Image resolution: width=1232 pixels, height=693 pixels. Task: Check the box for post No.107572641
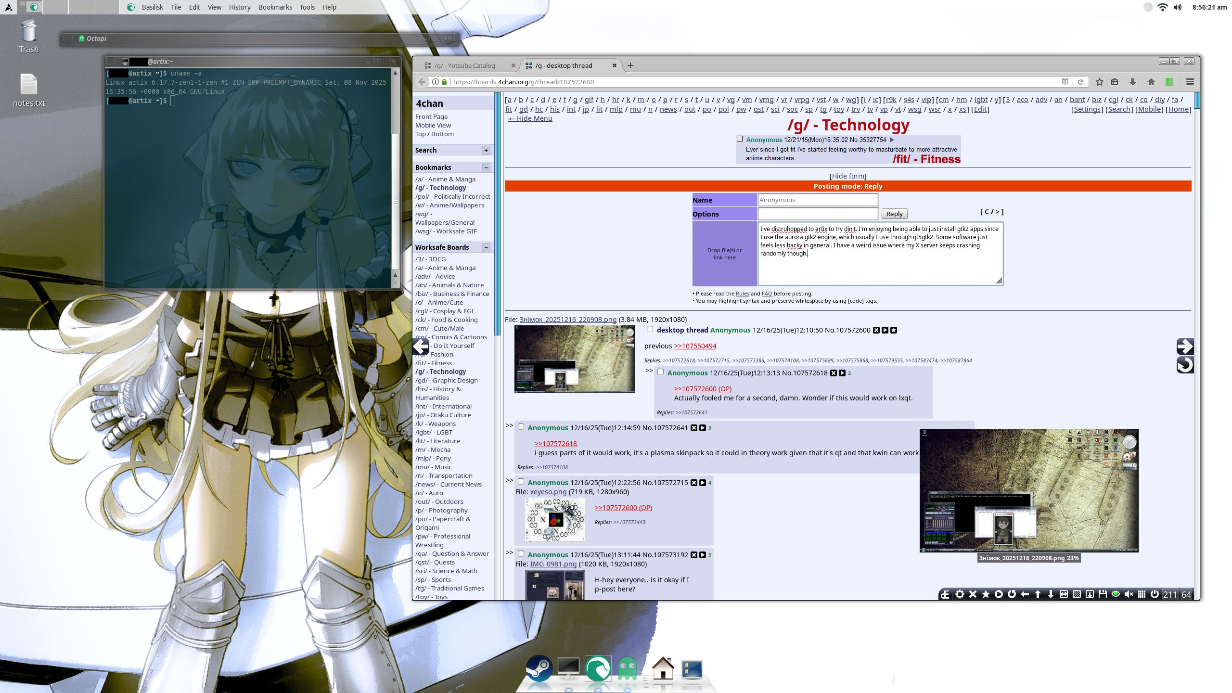coord(521,427)
